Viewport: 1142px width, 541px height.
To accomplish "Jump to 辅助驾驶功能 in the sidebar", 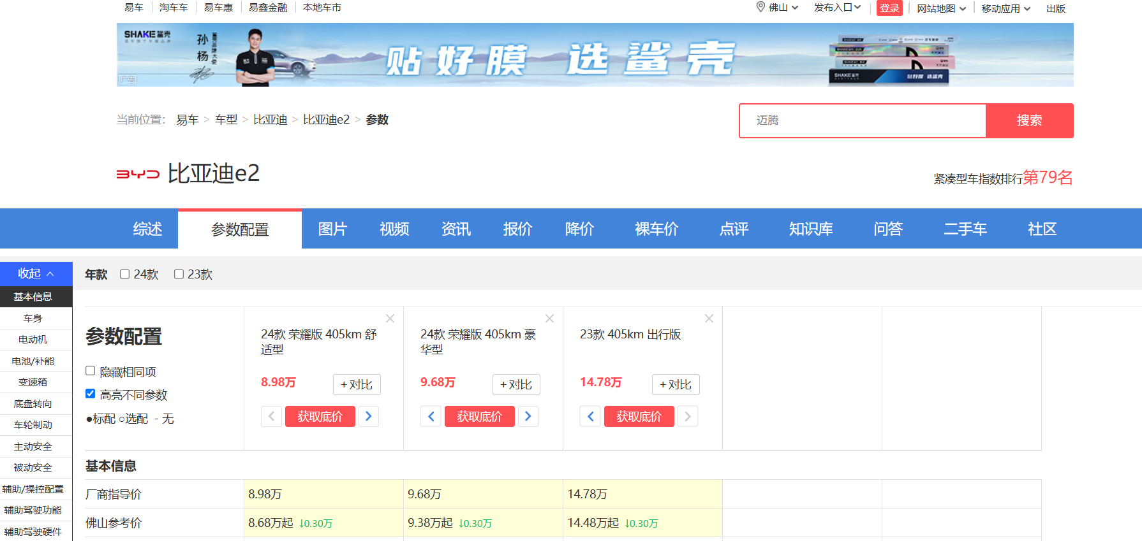I will coord(36,510).
